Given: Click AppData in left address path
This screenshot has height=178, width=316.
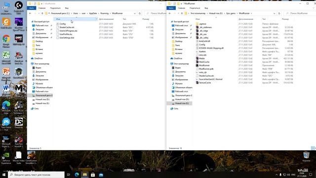Looking at the screenshot, I should coord(93,13).
